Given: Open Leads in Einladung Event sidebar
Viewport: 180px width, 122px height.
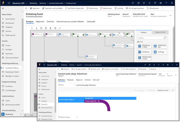Looking at the screenshot, I should (x=7, y=101).
